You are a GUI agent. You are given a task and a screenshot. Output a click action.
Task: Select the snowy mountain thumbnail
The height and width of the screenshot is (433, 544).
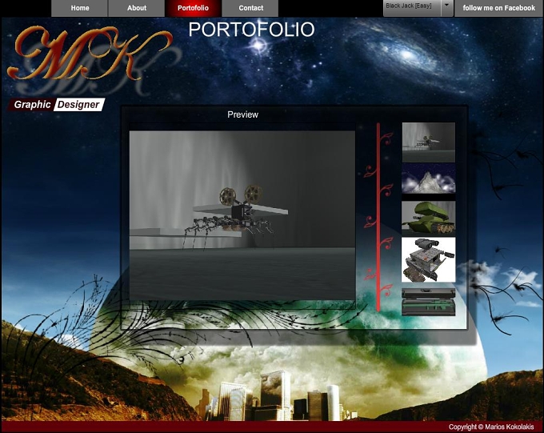coord(429,178)
